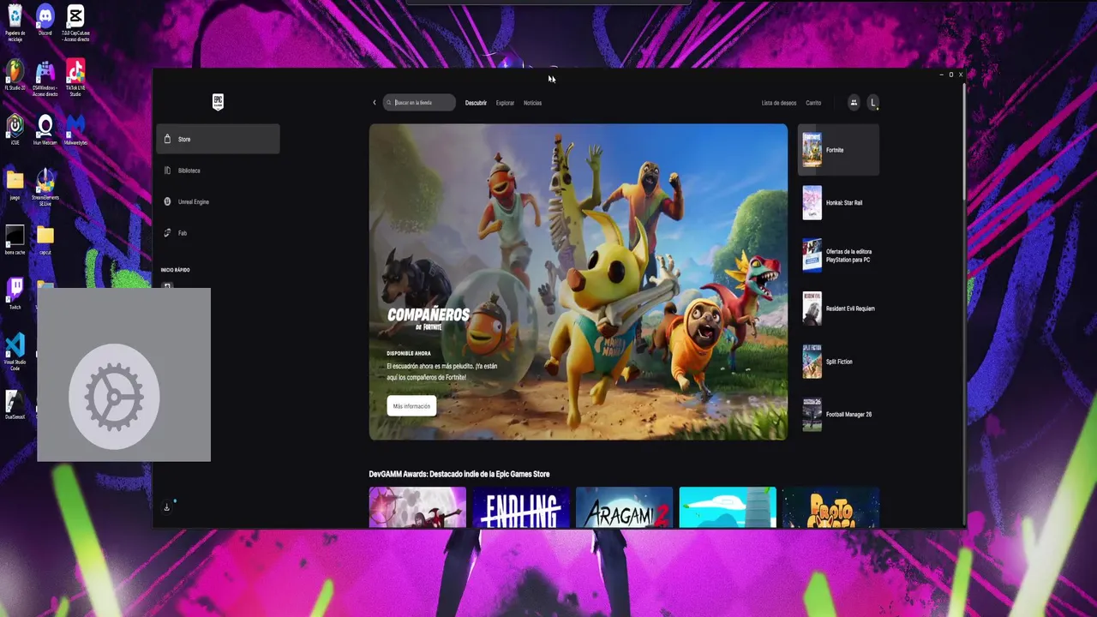Open the iCUE desktop icon

point(15,130)
